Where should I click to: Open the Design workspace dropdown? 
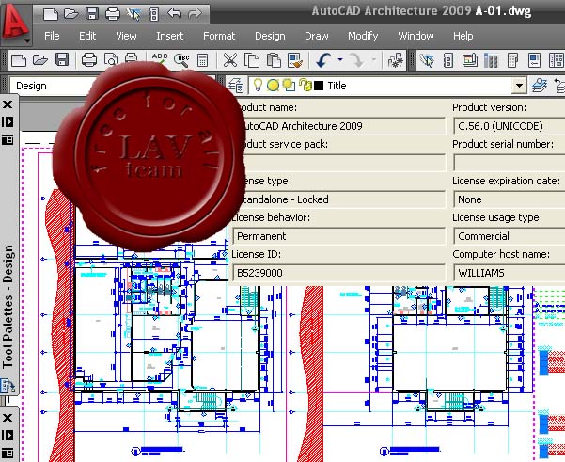coord(51,86)
